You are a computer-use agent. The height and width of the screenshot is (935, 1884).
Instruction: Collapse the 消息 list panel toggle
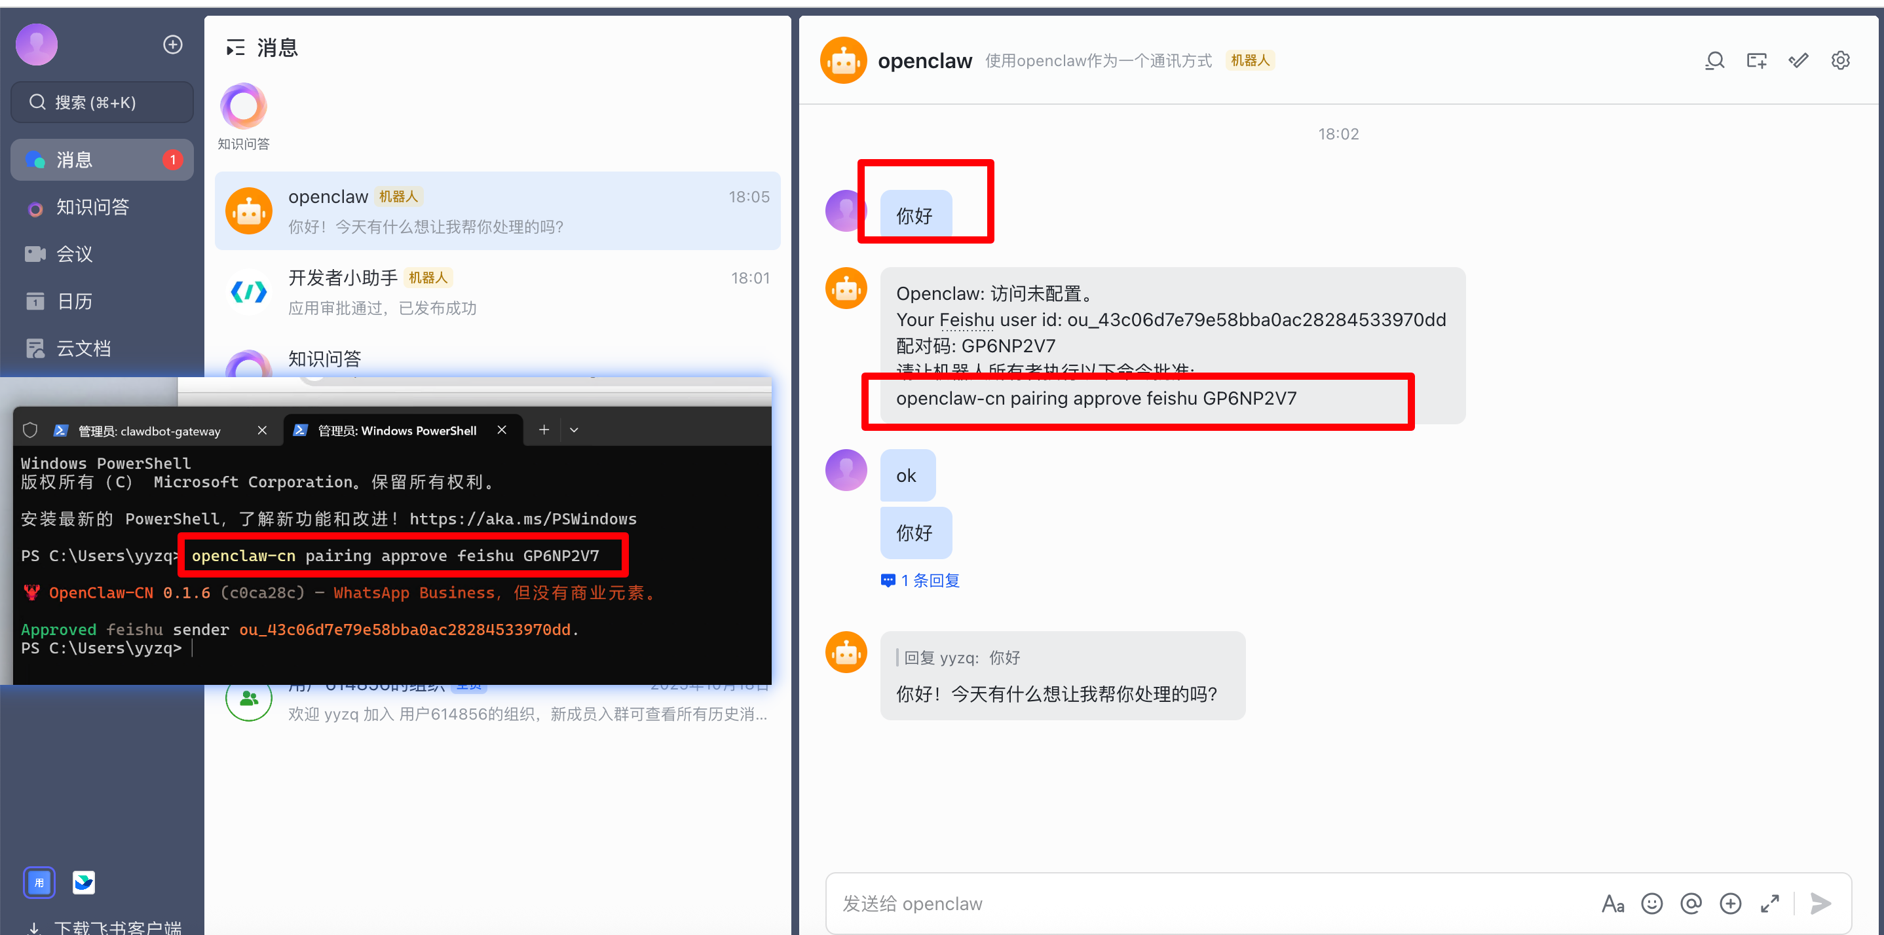[x=235, y=48]
